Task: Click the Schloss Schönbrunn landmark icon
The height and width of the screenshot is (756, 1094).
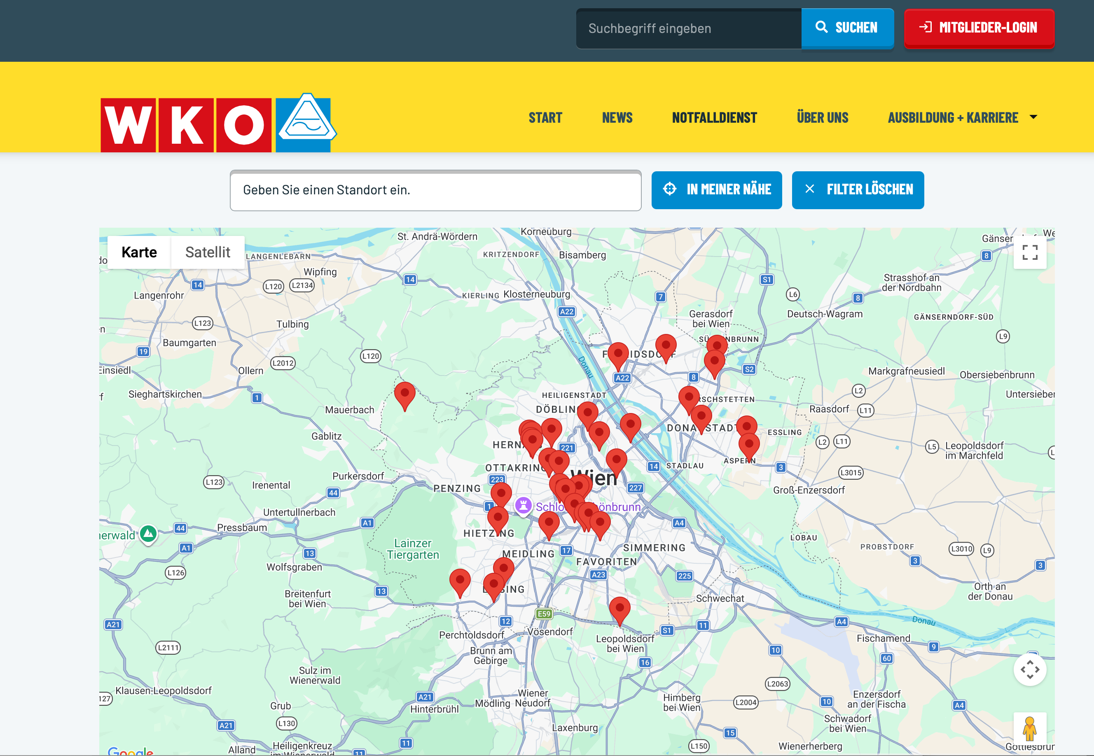Action: [523, 505]
